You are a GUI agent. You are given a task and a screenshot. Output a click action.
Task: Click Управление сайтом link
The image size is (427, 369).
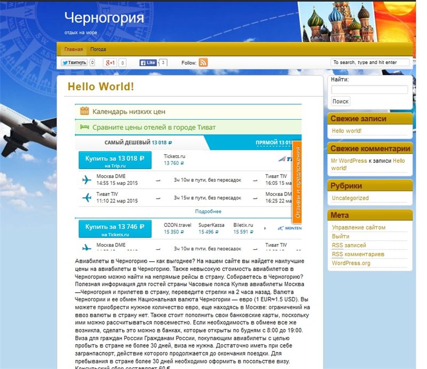coord(358,227)
